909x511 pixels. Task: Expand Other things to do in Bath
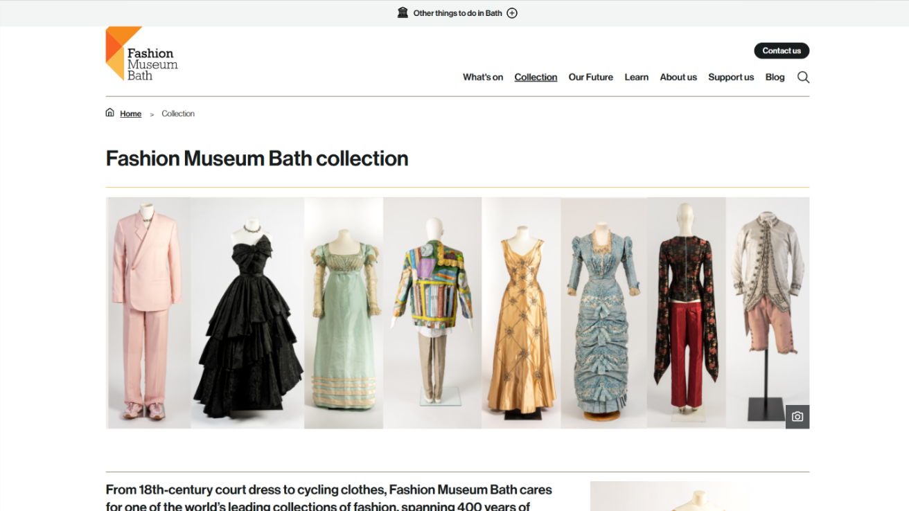click(x=457, y=12)
